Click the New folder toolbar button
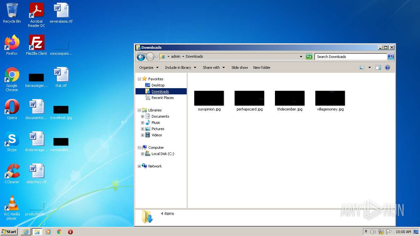This screenshot has width=420, height=236. [262, 68]
